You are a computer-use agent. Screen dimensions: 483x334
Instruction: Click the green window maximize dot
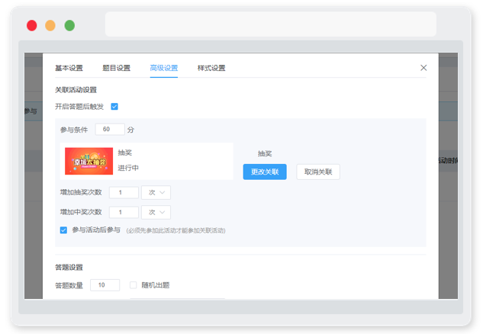69,25
